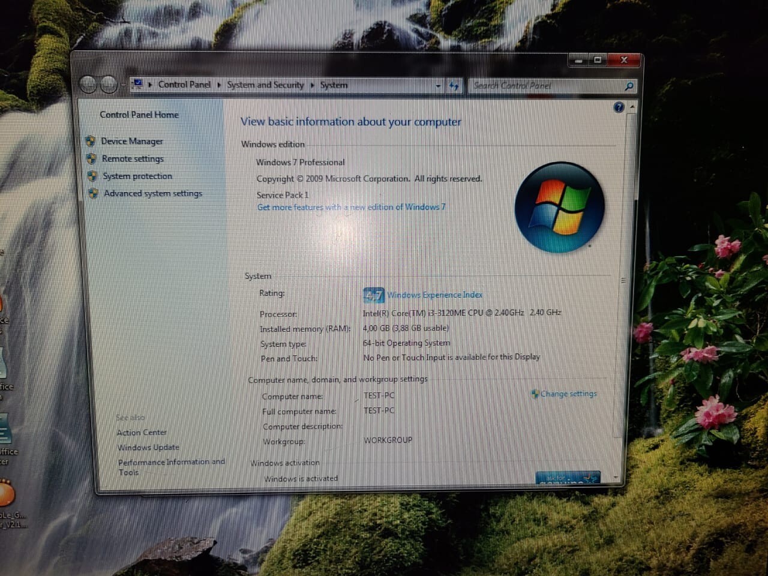
Task: Click the scrollbar down arrow
Action: 616,478
